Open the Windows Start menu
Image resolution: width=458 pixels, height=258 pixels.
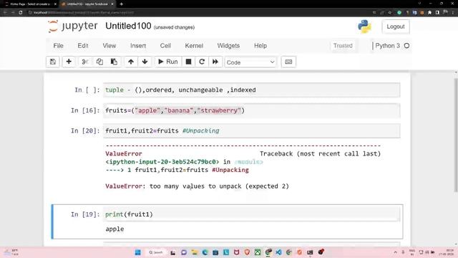pyautogui.click(x=138, y=252)
